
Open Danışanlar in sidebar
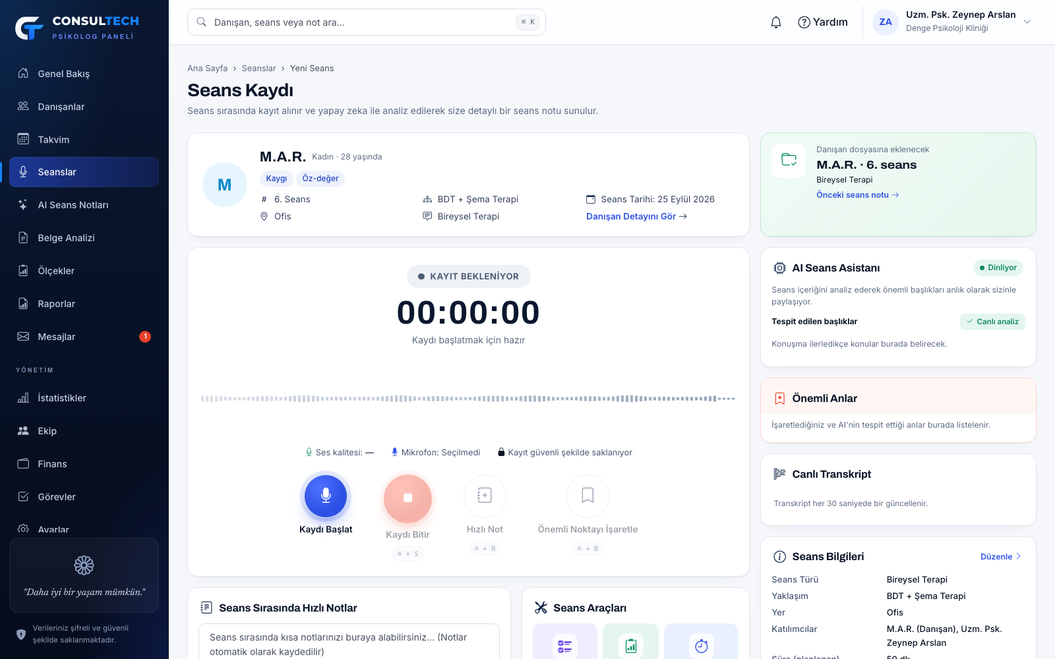(x=84, y=107)
